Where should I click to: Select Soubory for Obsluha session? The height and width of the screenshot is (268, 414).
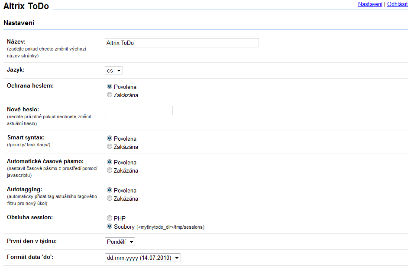(110, 227)
